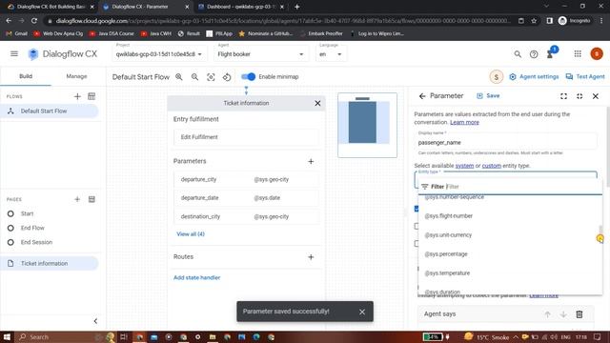Click the undo zoom reset icon

227,77
